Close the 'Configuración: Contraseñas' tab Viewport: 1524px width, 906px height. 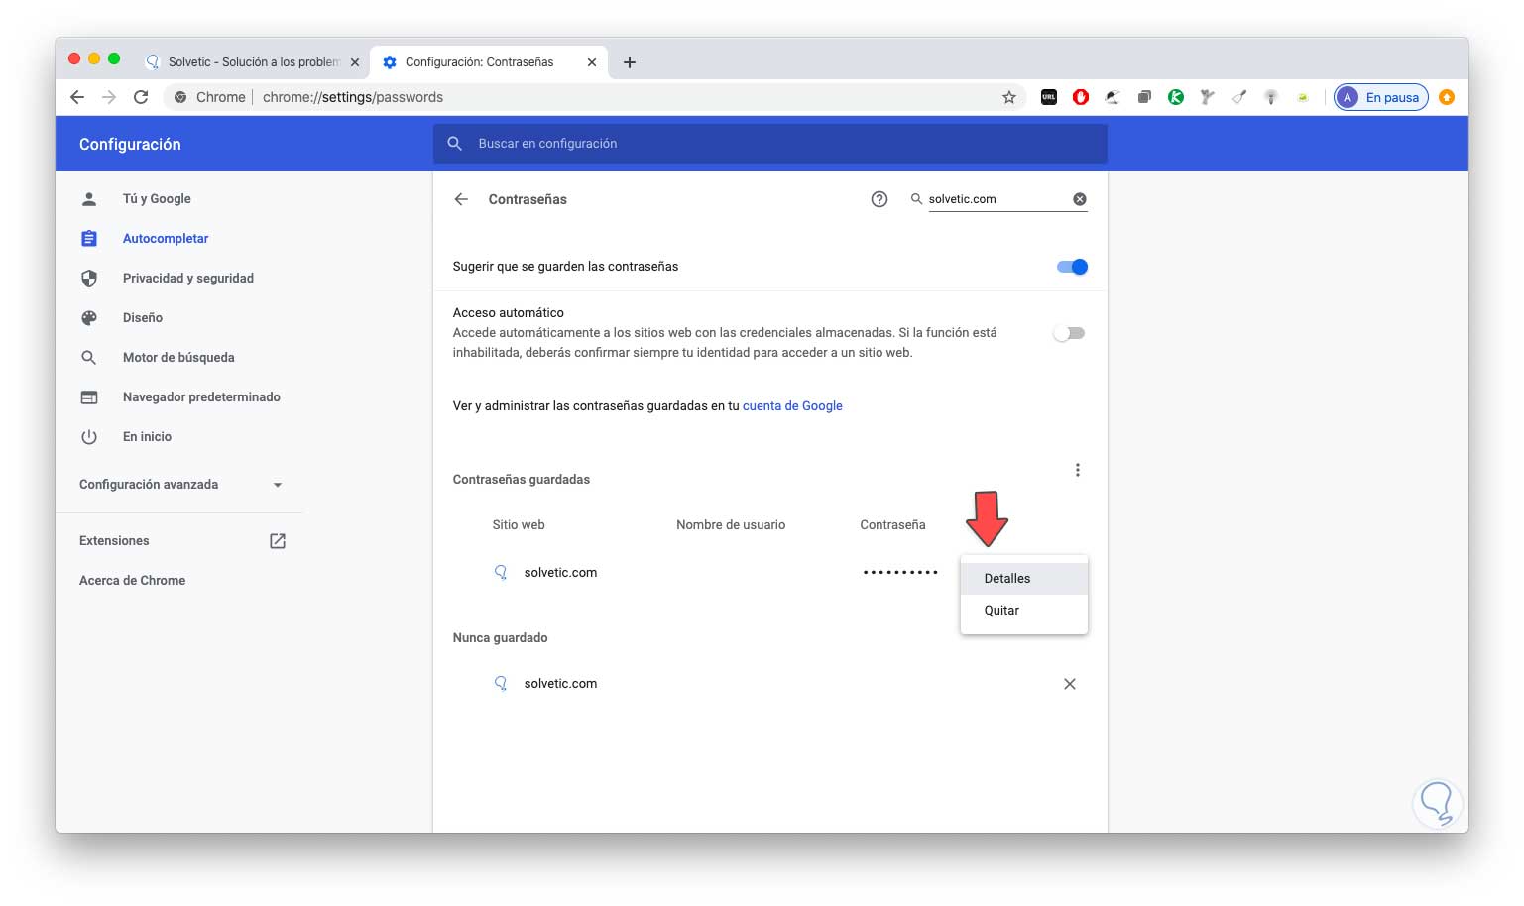point(592,62)
